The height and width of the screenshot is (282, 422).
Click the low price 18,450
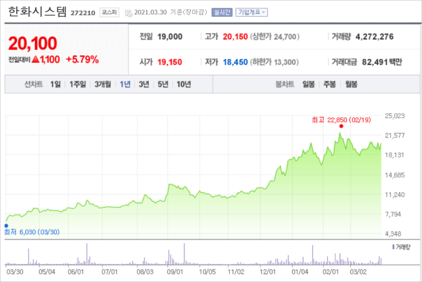[x=235, y=62]
